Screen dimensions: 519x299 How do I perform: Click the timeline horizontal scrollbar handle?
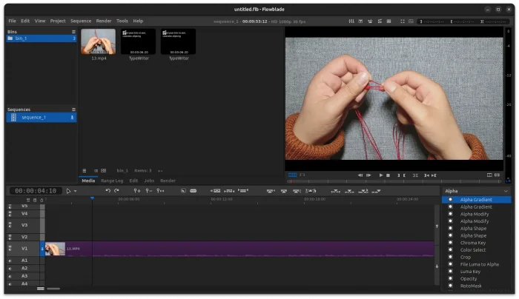[53, 289]
